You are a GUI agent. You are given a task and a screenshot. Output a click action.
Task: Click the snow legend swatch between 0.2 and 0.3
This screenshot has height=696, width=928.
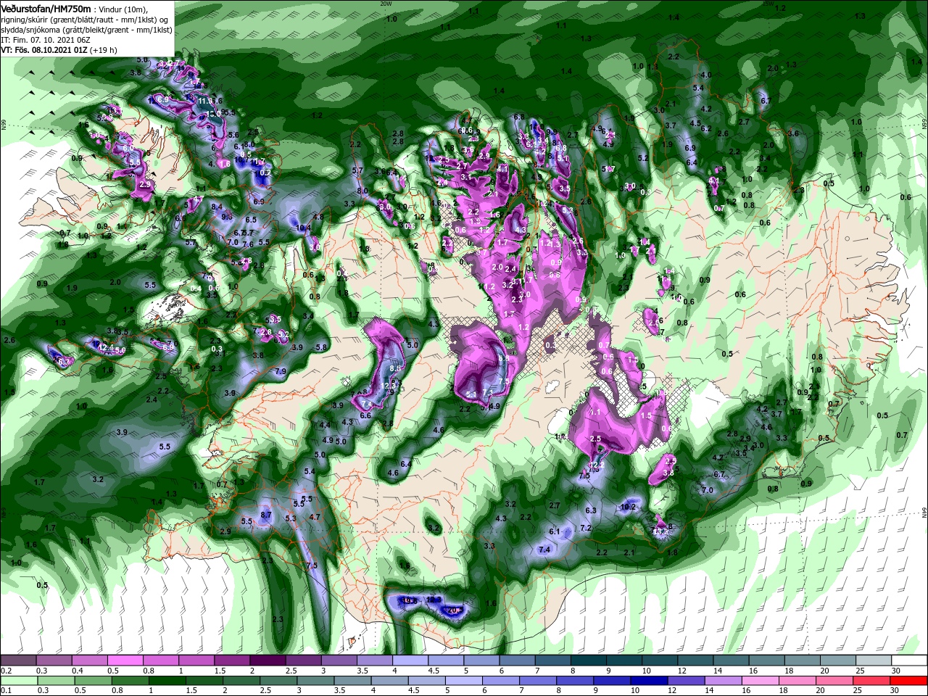19,660
